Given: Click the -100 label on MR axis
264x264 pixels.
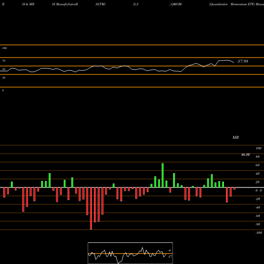Looking at the screenshot, I should pos(259,233).
